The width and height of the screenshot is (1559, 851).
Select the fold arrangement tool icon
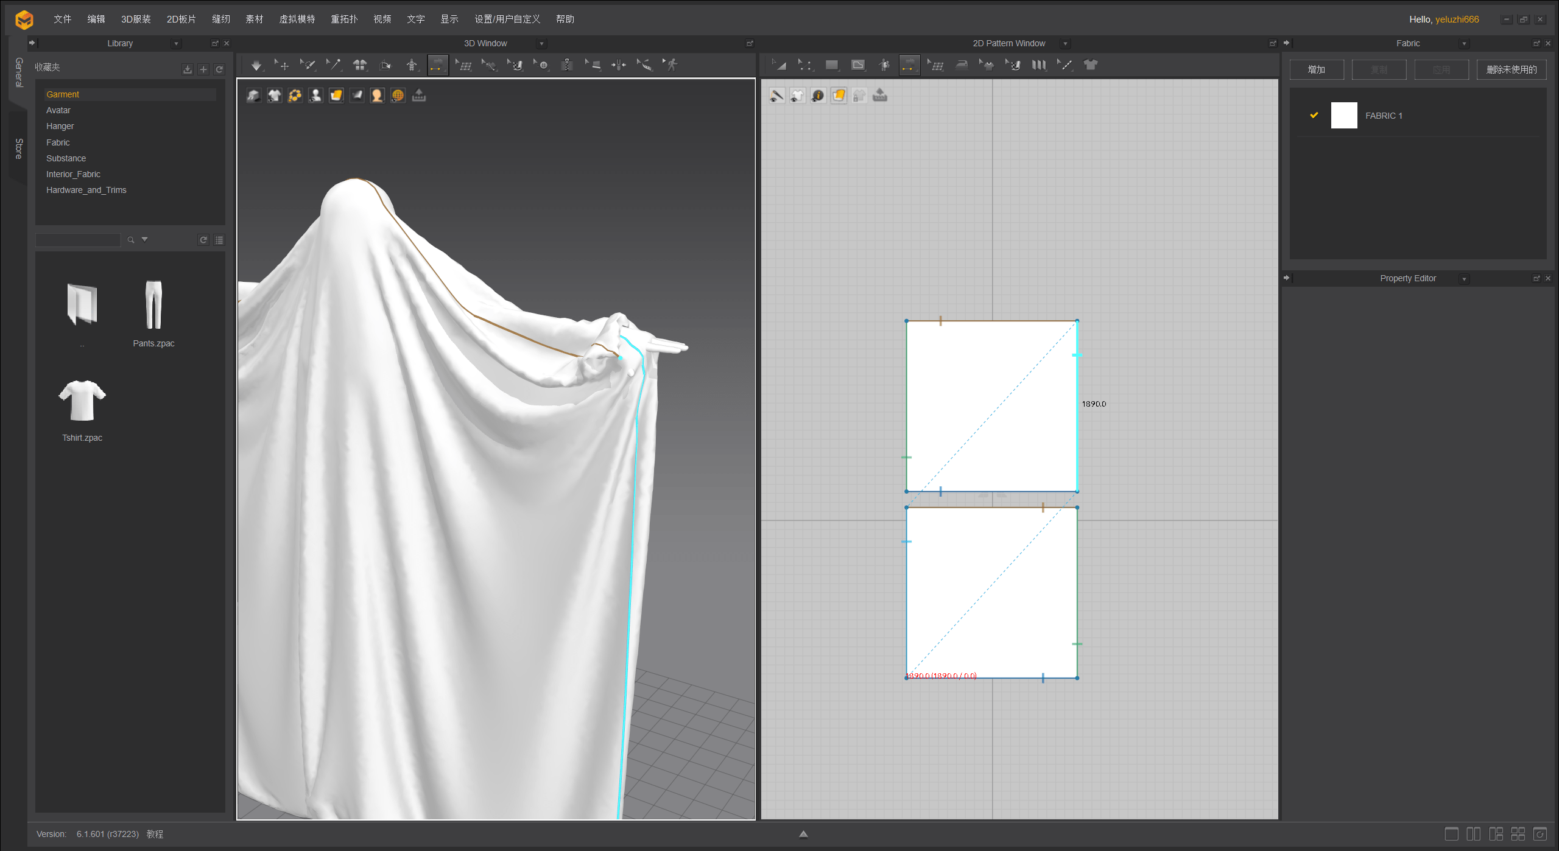386,65
